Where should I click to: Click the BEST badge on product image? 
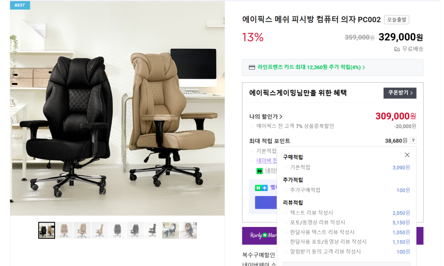[x=20, y=5]
